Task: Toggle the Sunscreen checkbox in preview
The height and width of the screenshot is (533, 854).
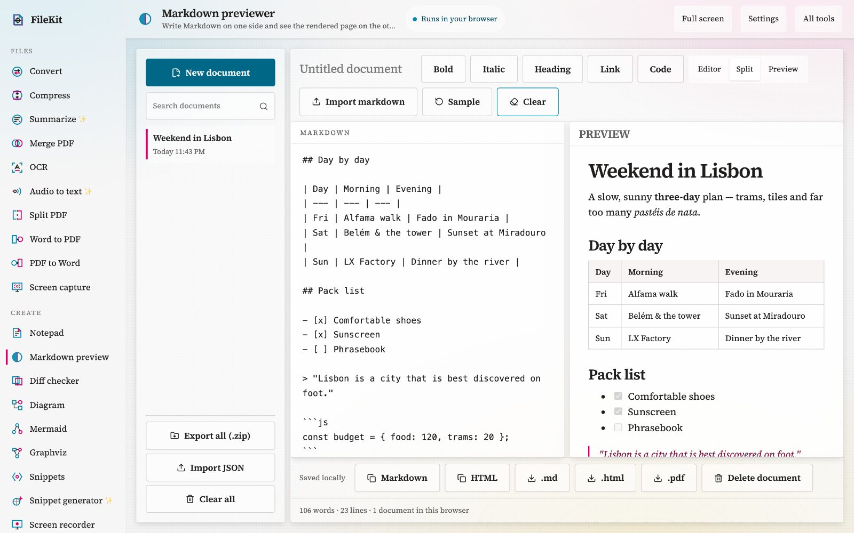Action: [x=618, y=411]
